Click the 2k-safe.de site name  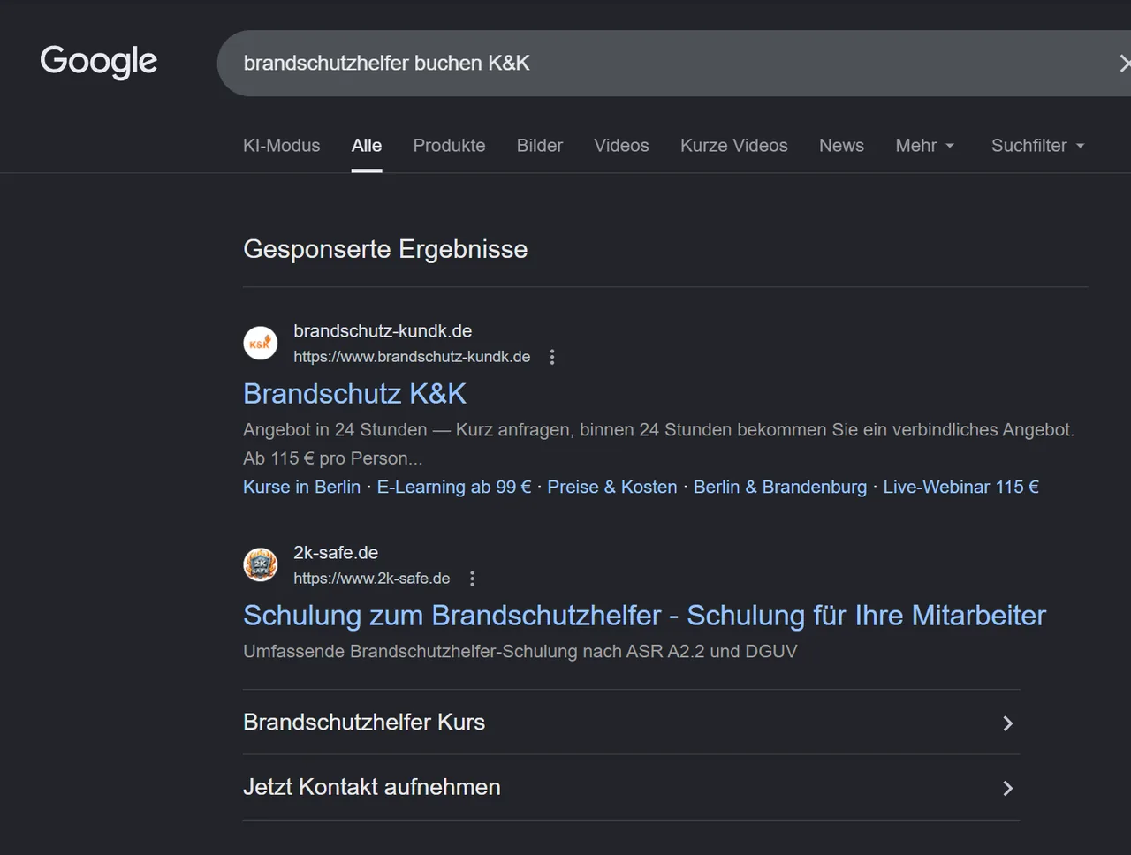pos(336,553)
